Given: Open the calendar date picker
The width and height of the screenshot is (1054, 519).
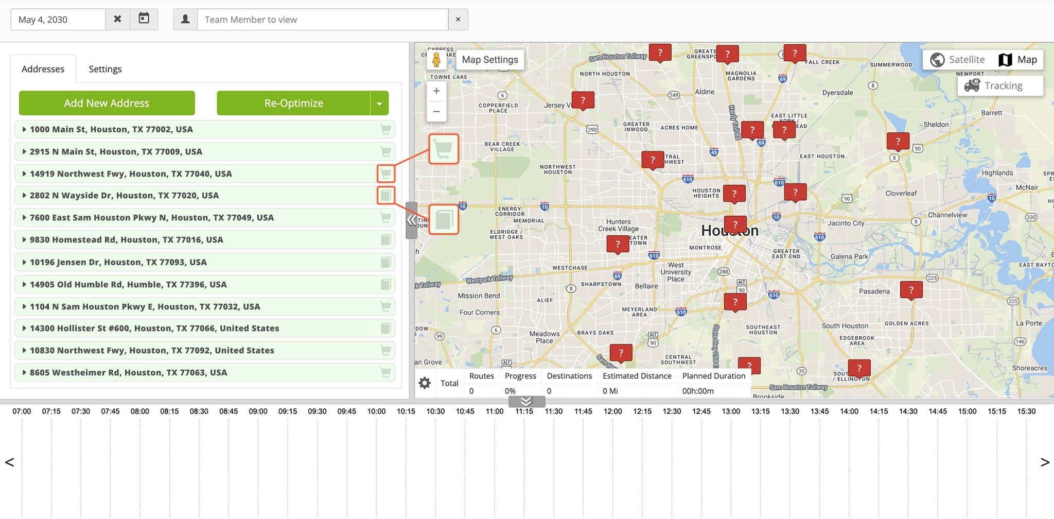Looking at the screenshot, I should coord(144,19).
